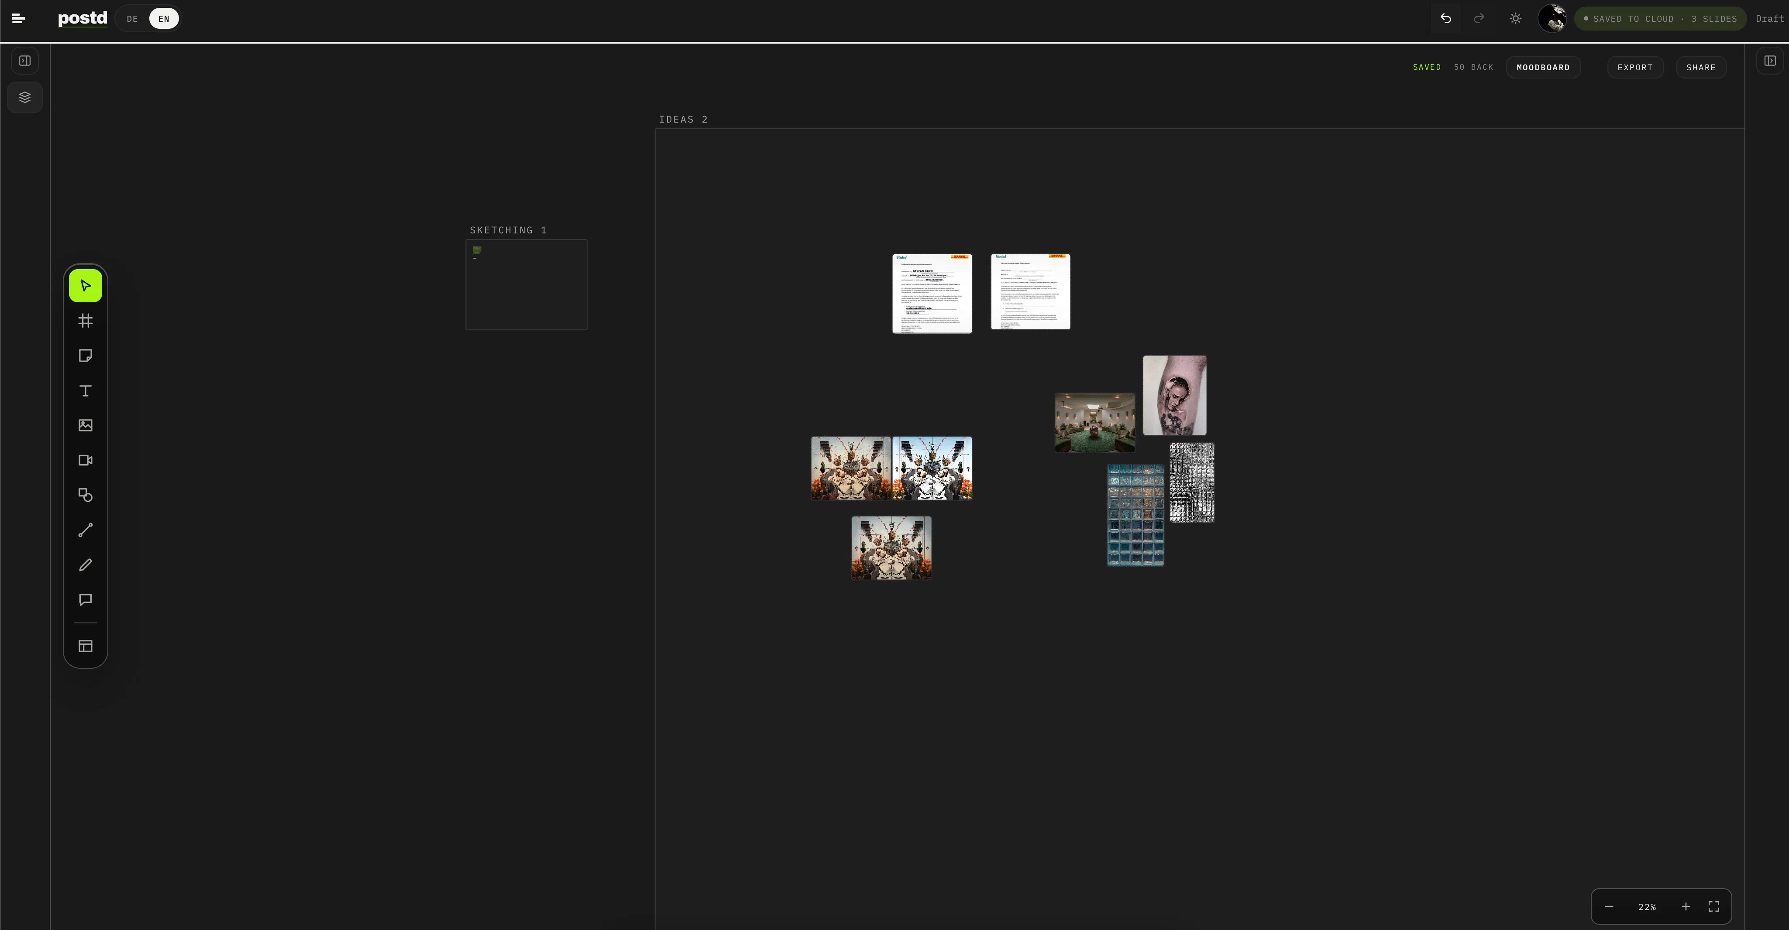Switch to MOODBOARD tab

[x=1543, y=67]
